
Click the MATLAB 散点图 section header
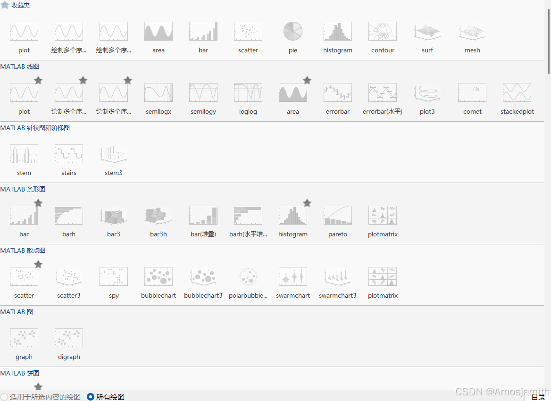pos(23,251)
